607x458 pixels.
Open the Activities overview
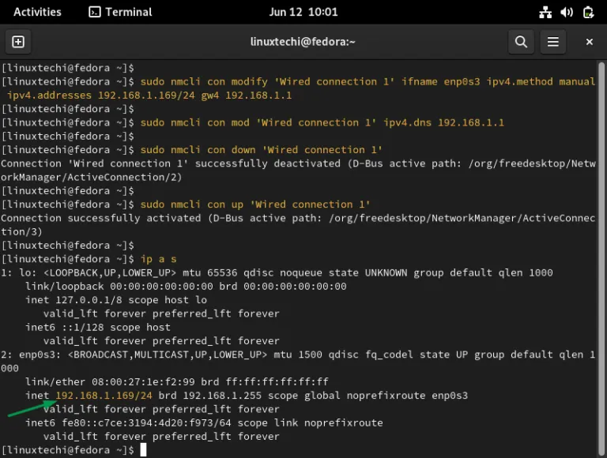[x=38, y=12]
